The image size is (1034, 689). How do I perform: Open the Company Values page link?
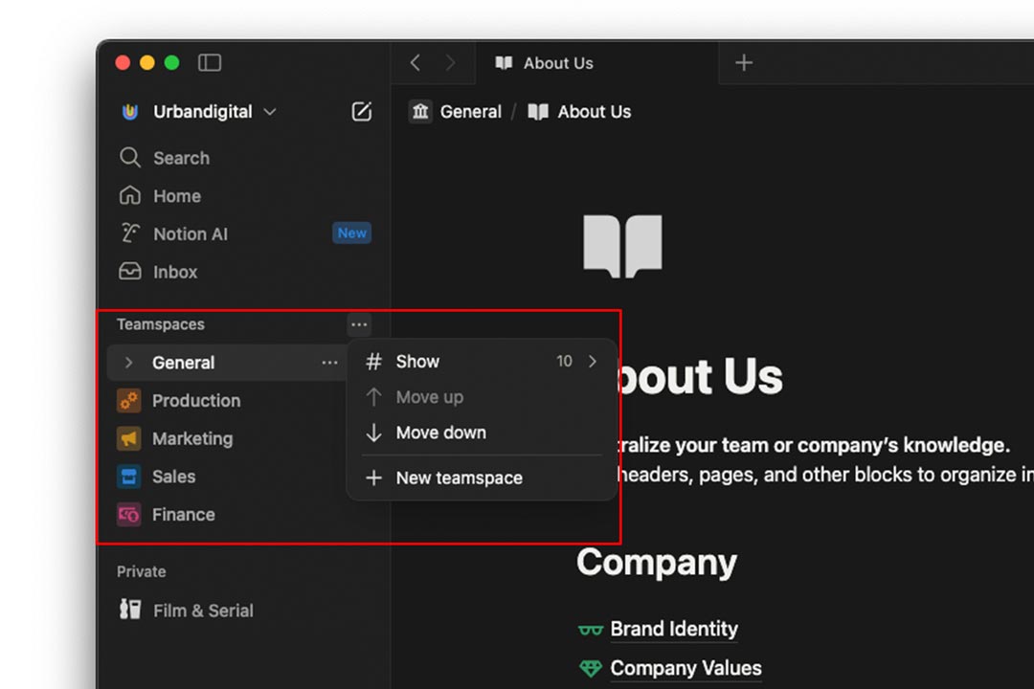click(686, 668)
